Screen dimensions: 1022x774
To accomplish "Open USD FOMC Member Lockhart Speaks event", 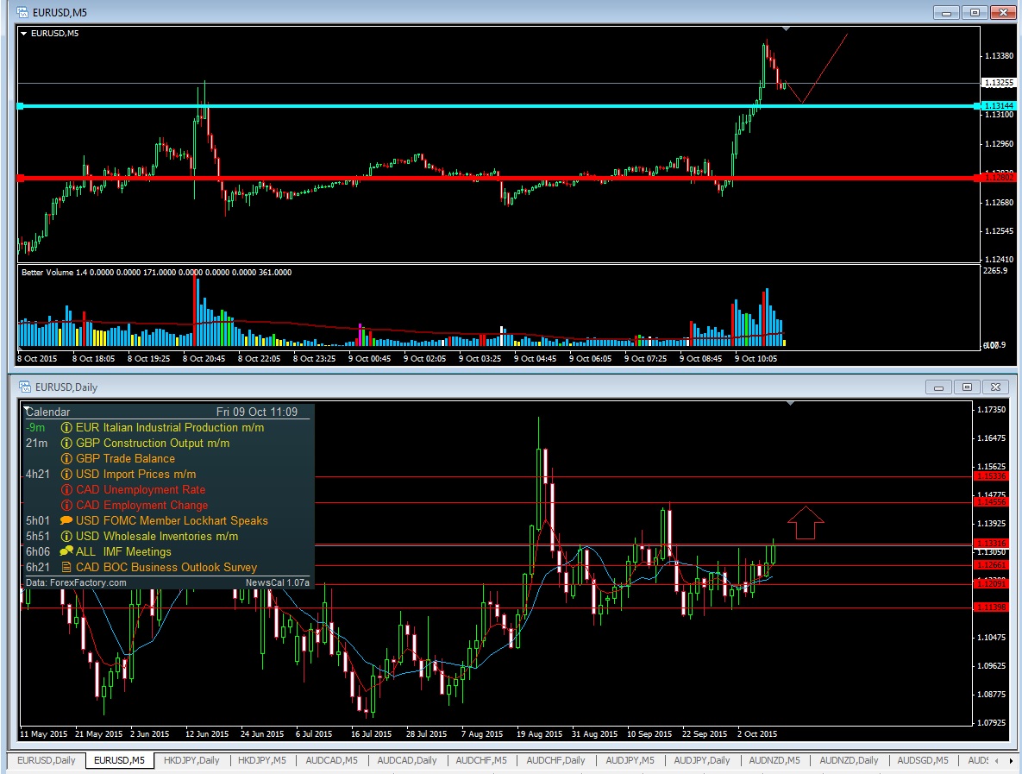I will [x=172, y=521].
